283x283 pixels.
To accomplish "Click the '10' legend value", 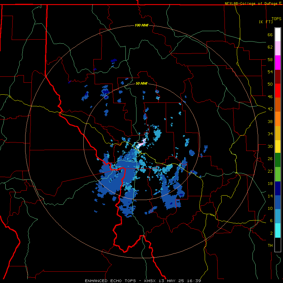I will tap(270, 208).
